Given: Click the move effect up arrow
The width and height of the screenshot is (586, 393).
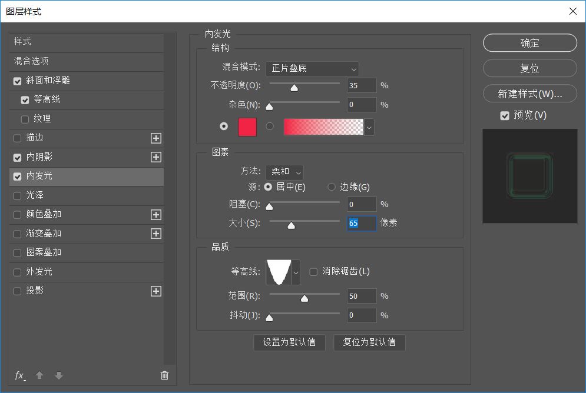Looking at the screenshot, I should pos(39,375).
